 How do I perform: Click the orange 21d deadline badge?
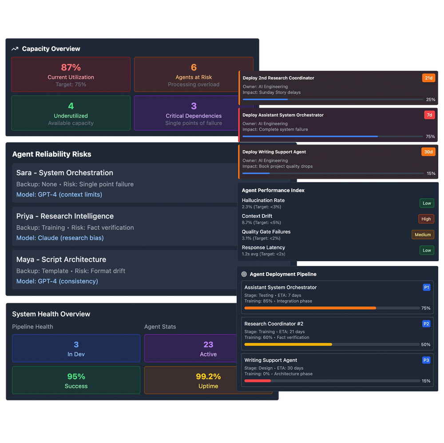tap(428, 78)
